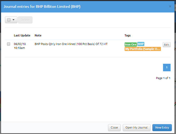Click the Tags column header
Viewport: 176px width, 134px height.
[127, 35]
